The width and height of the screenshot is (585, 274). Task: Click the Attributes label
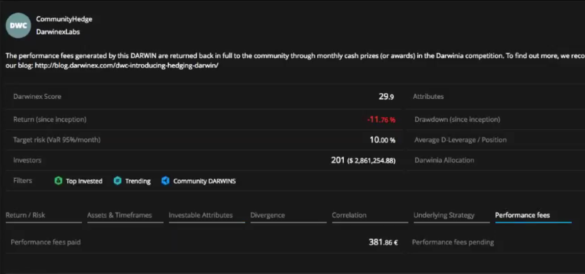428,97
